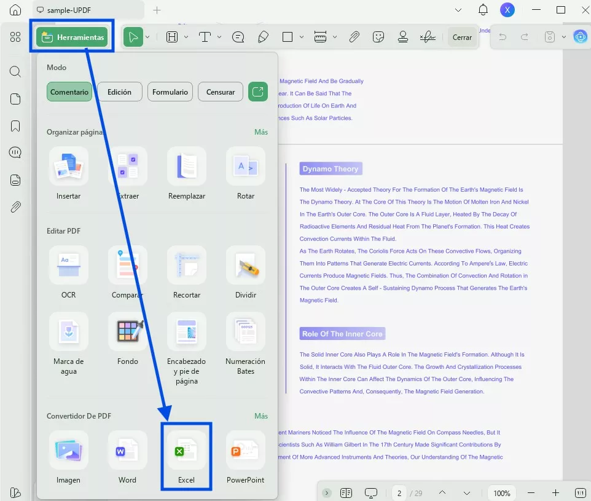Select the stamp tool
This screenshot has height=501, width=591.
tap(403, 37)
